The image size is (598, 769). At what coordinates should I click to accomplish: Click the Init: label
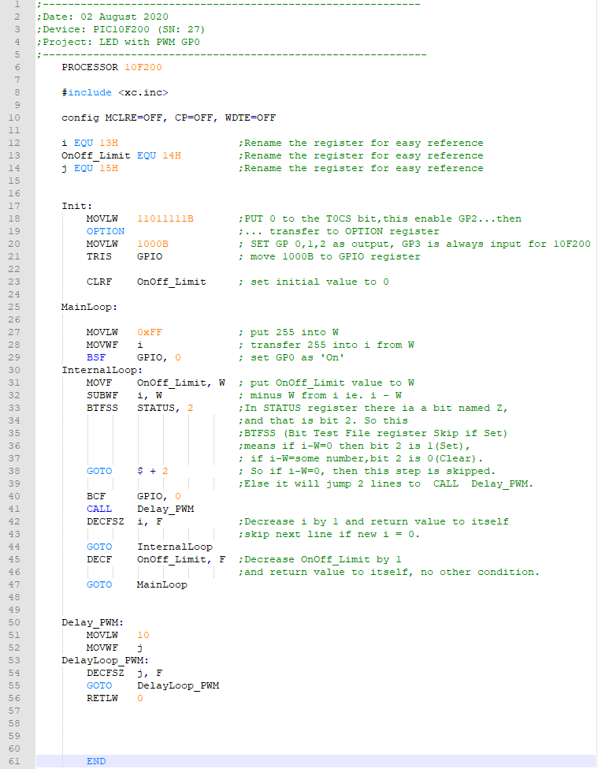click(x=77, y=206)
